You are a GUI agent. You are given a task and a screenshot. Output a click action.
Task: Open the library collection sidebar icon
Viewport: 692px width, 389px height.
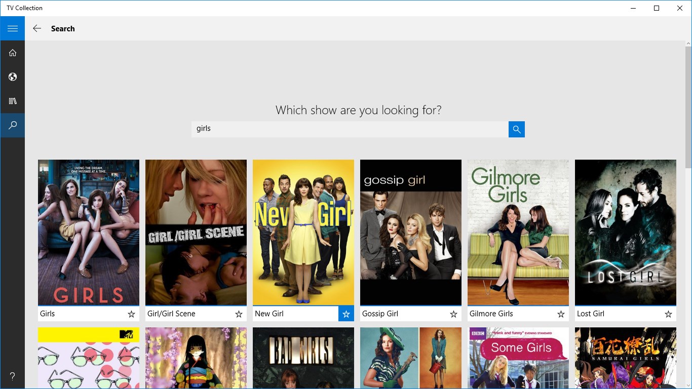click(x=13, y=101)
